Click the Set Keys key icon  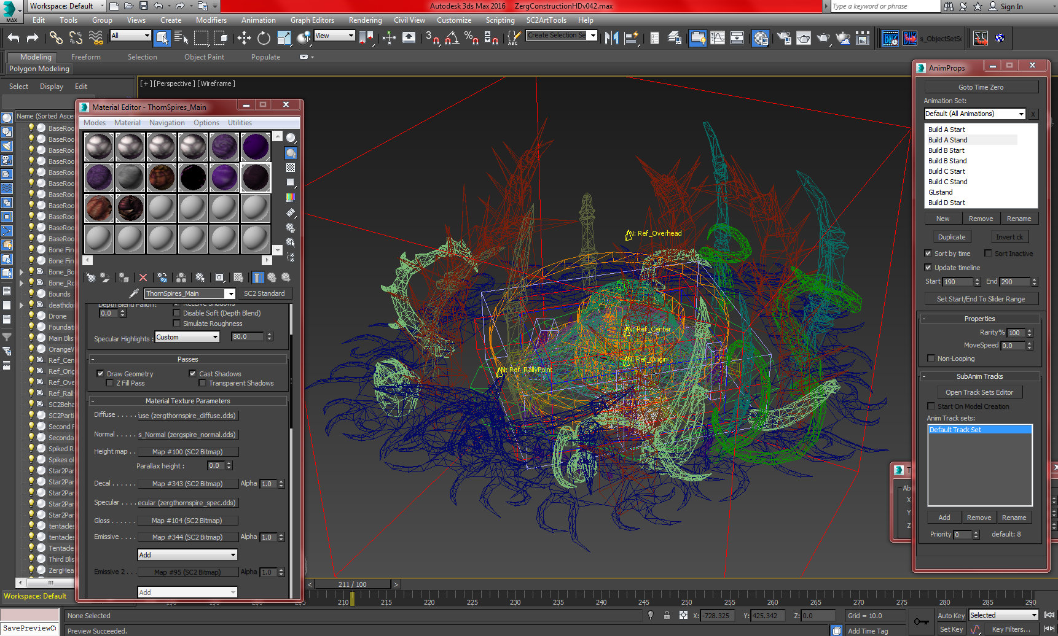pyautogui.click(x=922, y=622)
